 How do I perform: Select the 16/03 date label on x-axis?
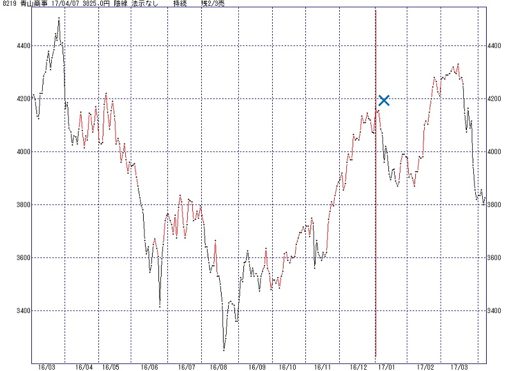[47, 367]
